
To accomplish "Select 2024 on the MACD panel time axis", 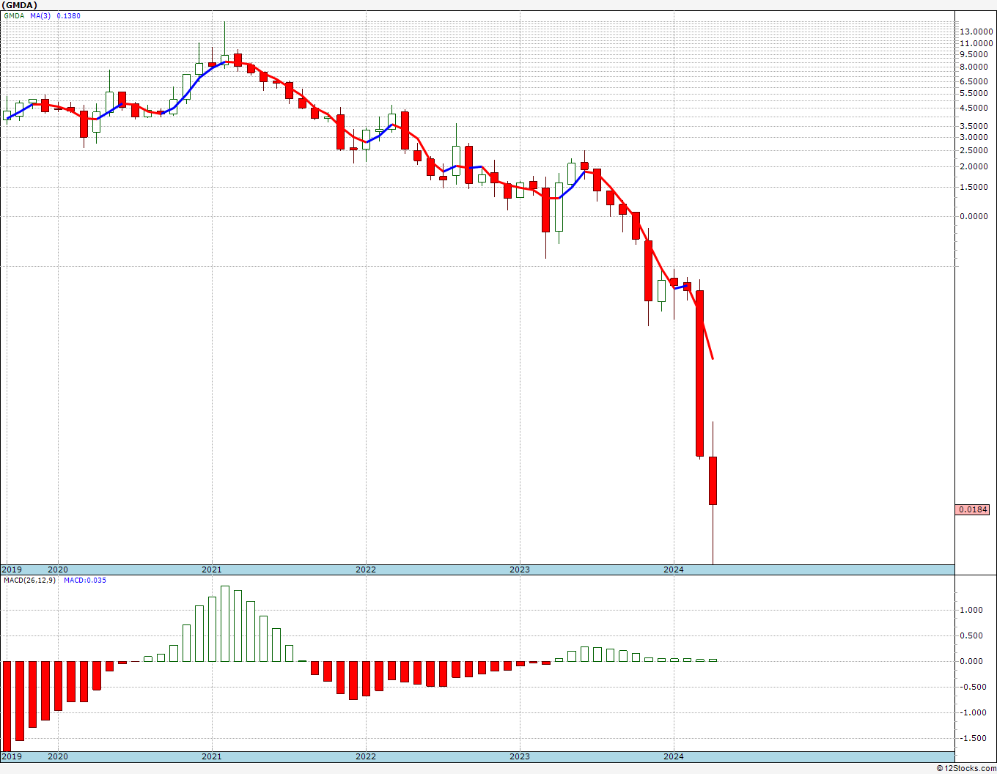I will tap(673, 756).
